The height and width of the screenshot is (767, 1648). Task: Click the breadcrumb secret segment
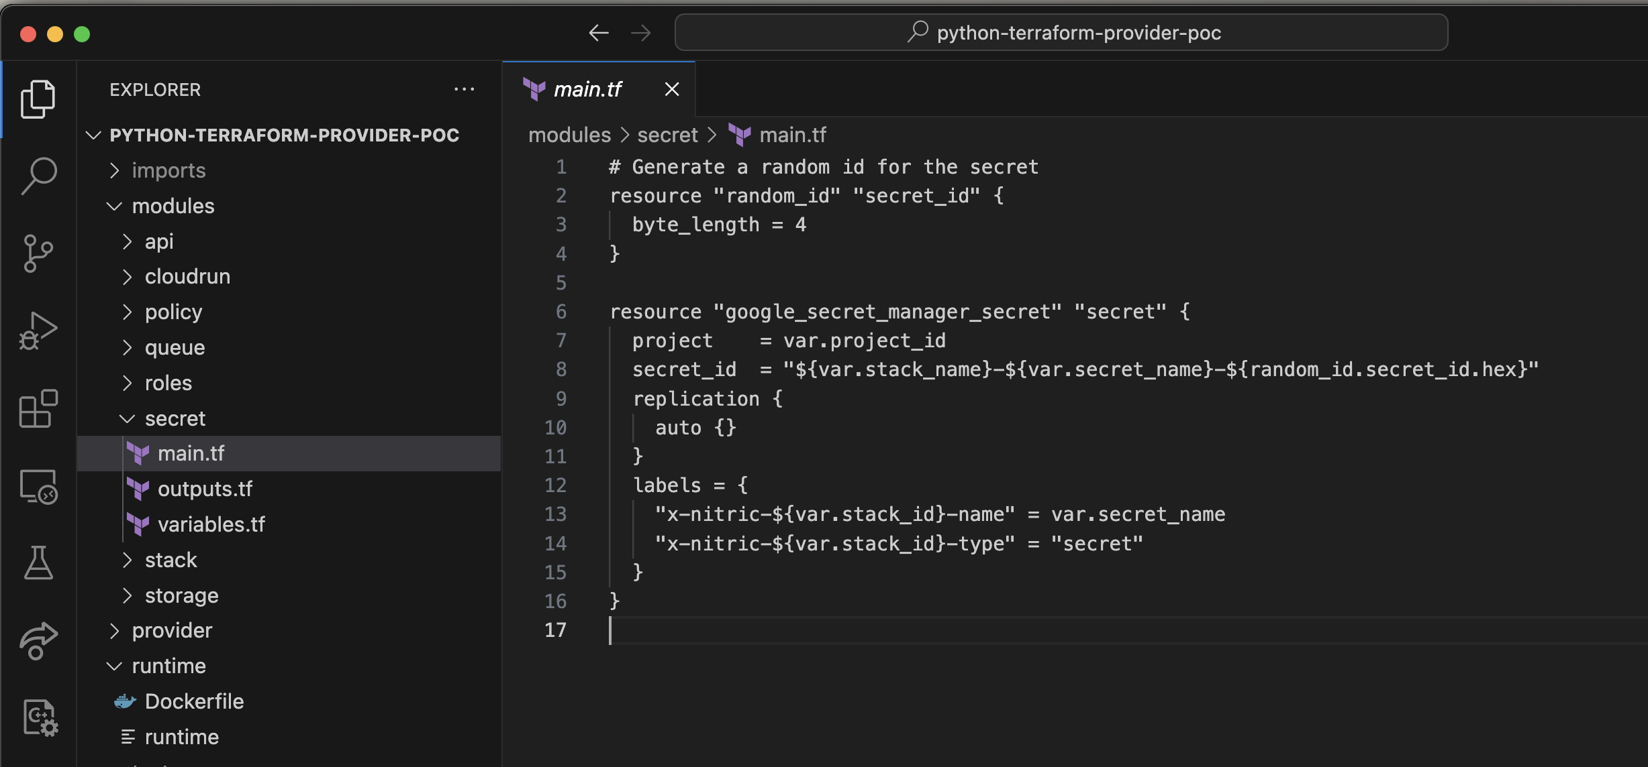coord(667,134)
